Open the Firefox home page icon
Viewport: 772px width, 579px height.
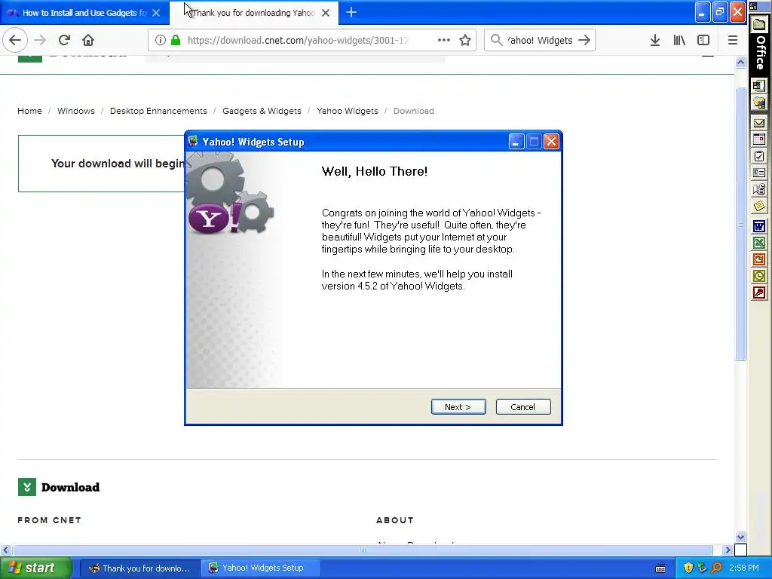(x=88, y=41)
